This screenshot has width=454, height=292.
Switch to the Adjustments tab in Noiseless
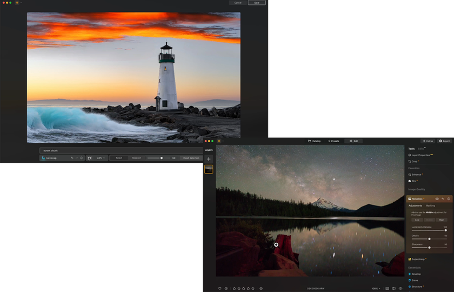point(415,205)
